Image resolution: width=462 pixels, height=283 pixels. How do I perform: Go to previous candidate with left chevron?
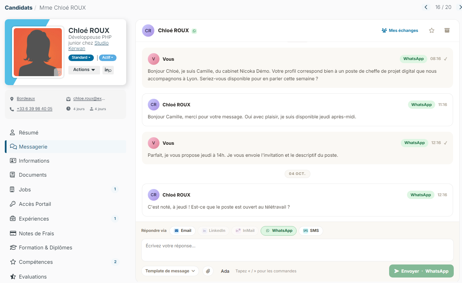coord(426,7)
